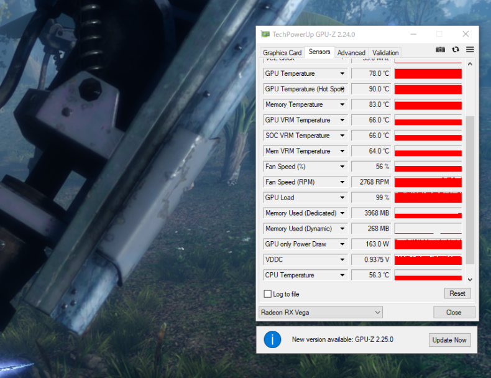Click the TechPowerUp GPU-Z 2.24.0 title text

(313, 34)
